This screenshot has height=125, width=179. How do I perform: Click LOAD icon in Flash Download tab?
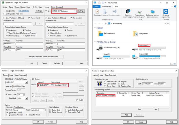click(x=100, y=83)
